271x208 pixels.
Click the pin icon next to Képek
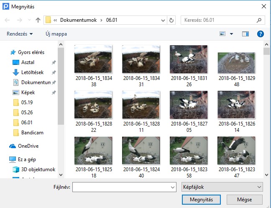(x=54, y=92)
